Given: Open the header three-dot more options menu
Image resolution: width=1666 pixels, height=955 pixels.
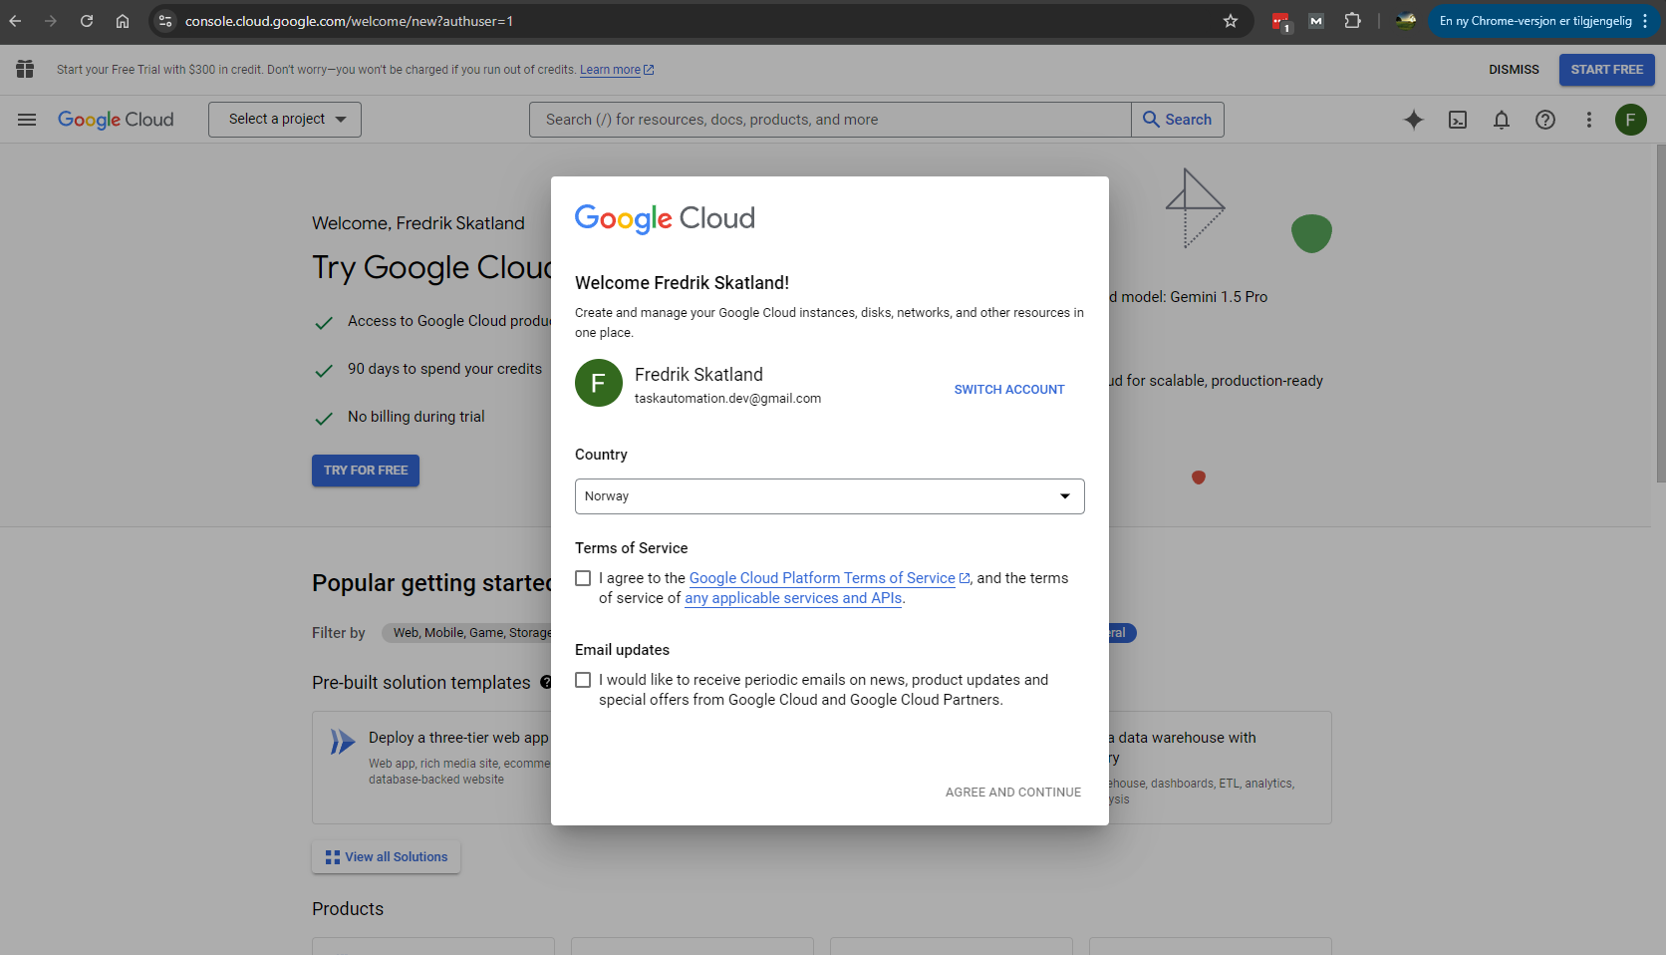Looking at the screenshot, I should tap(1589, 120).
